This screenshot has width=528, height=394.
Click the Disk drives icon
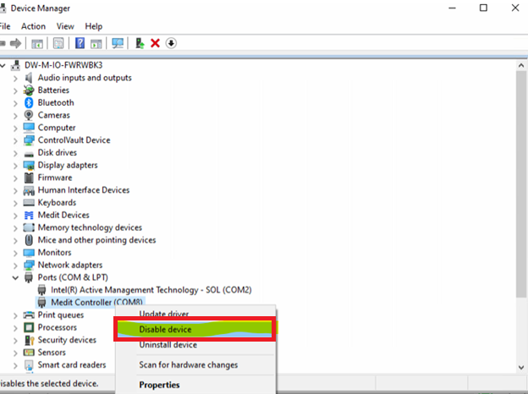tap(29, 154)
